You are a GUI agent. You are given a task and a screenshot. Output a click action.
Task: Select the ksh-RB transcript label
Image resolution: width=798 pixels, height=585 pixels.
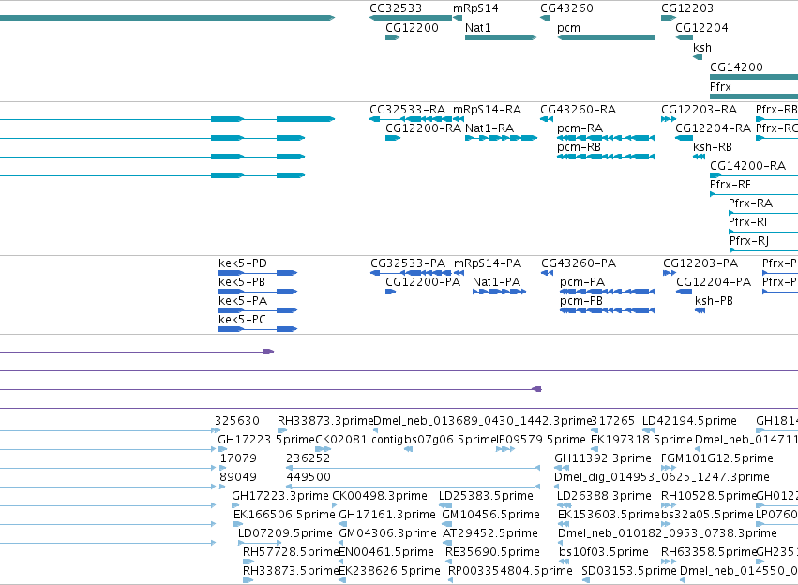[x=713, y=147]
